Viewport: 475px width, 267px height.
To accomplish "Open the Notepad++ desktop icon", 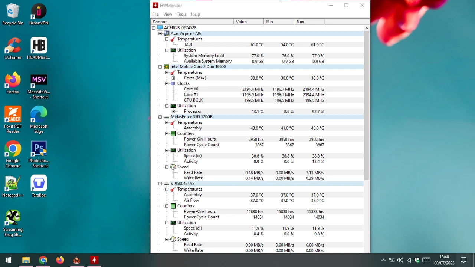I will tap(13, 187).
